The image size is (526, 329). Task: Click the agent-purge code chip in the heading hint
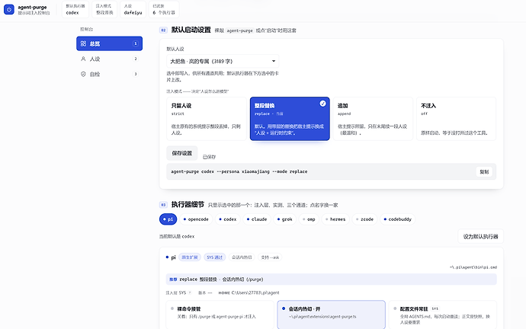pyautogui.click(x=239, y=30)
